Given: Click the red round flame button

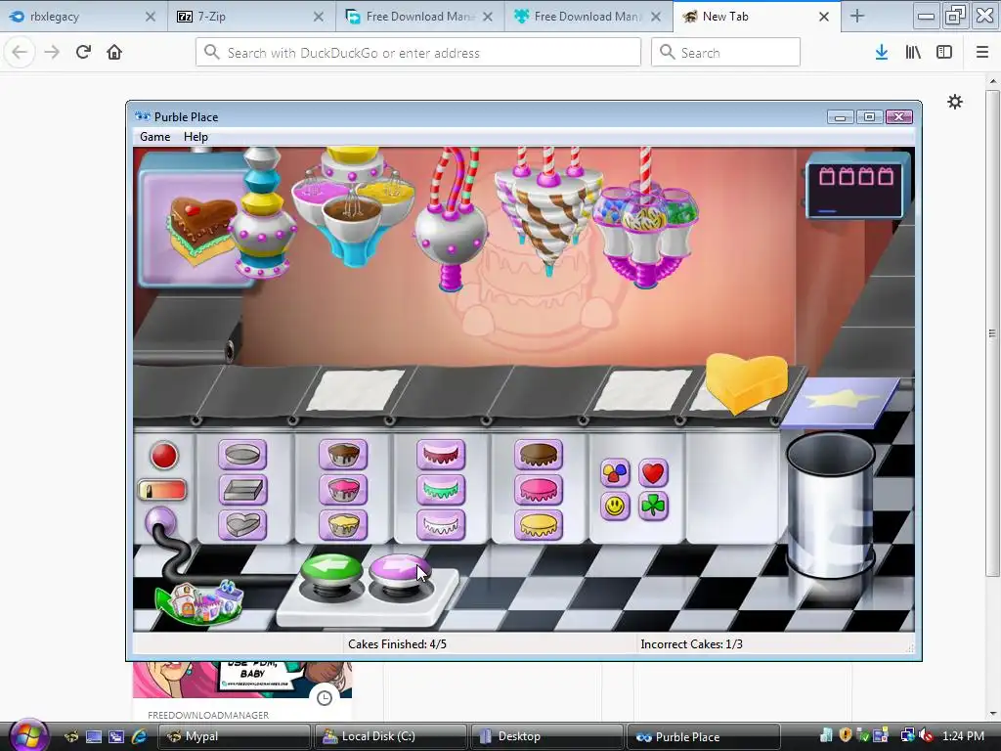Looking at the screenshot, I should click(164, 456).
